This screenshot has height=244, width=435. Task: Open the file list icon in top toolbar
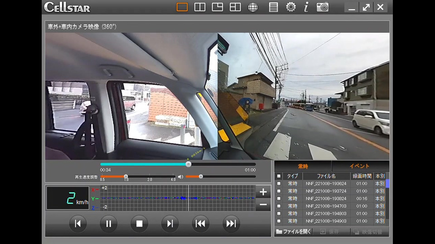(x=273, y=7)
